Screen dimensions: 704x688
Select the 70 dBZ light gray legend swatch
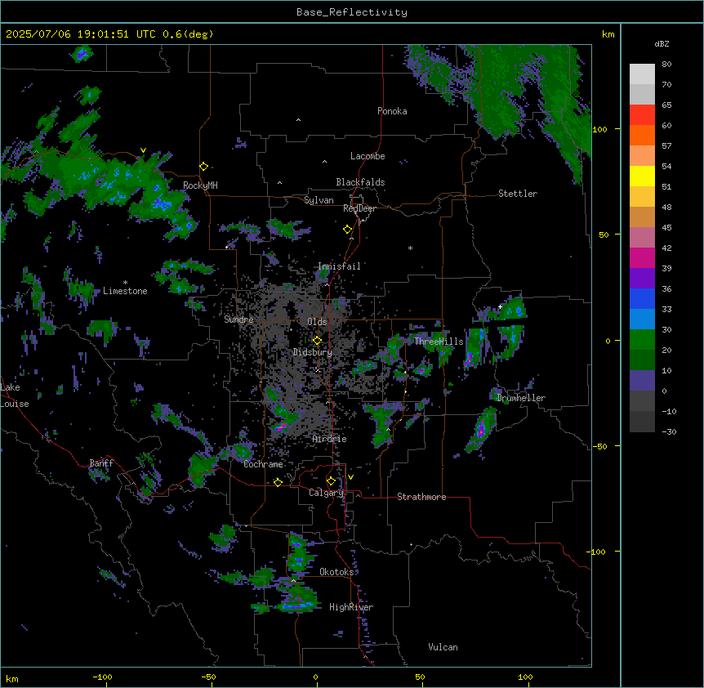[642, 74]
